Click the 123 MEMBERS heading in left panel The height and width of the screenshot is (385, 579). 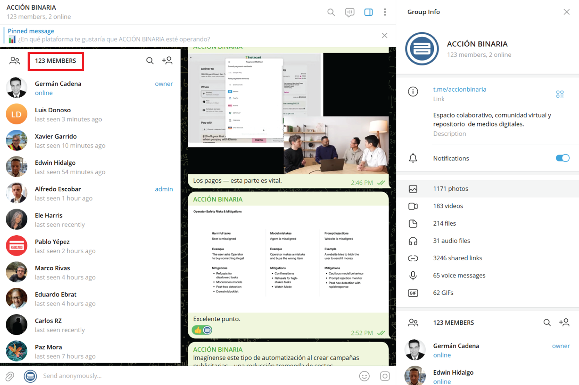(56, 61)
